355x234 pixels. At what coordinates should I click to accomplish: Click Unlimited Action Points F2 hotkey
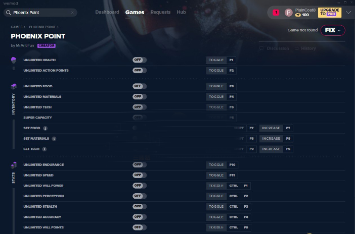coord(221,71)
